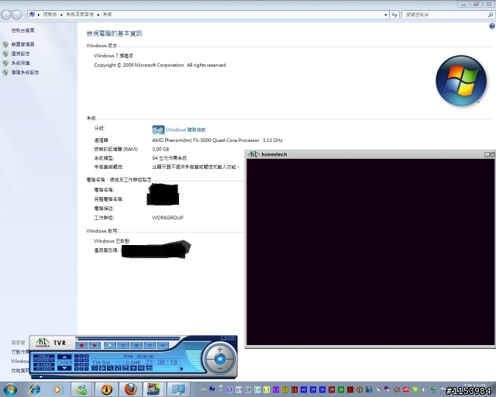Select the CABLE input source in TVR

point(43,356)
